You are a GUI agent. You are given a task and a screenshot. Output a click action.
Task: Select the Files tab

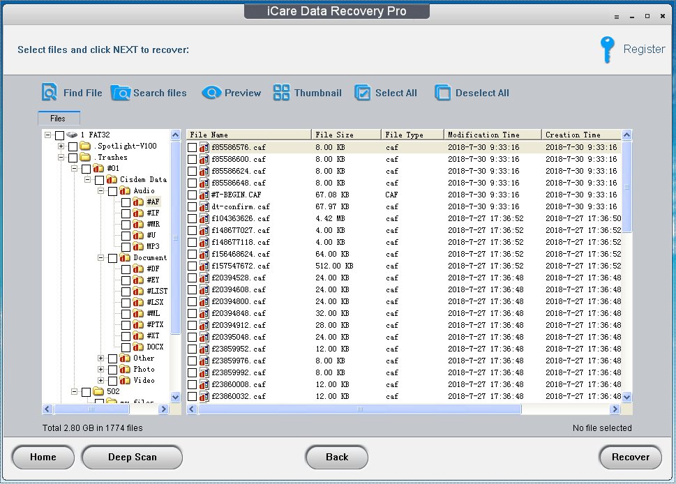click(59, 118)
